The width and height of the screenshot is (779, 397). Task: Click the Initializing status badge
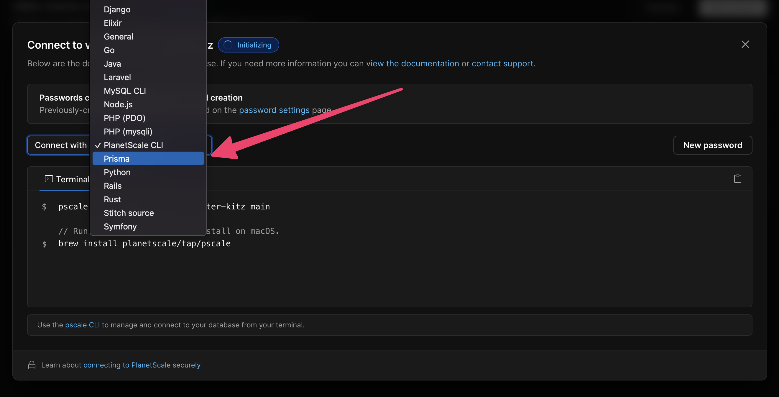pyautogui.click(x=248, y=45)
